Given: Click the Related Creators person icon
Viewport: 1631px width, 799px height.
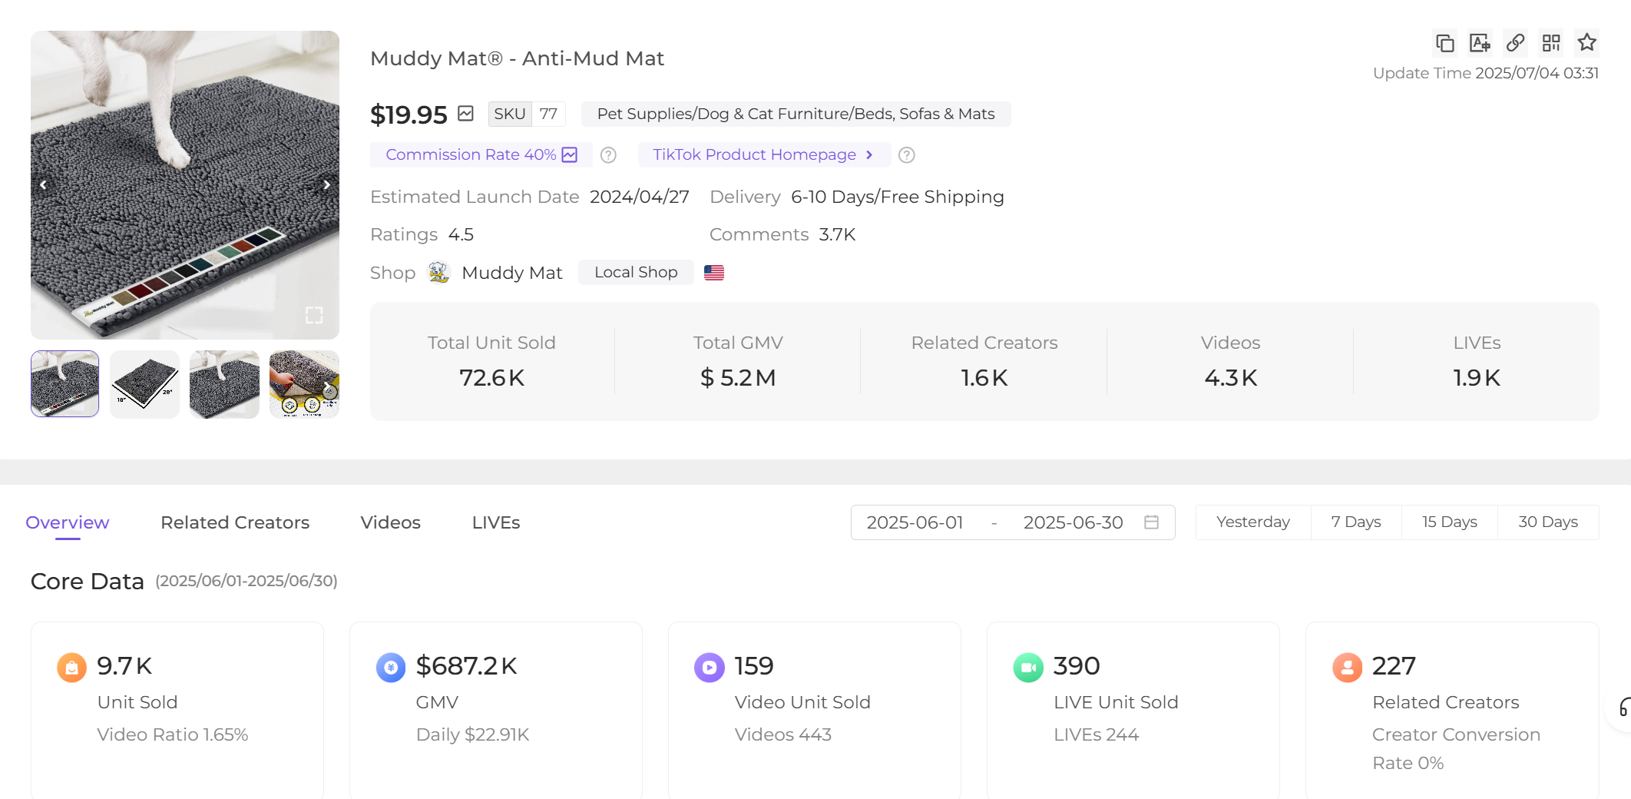Looking at the screenshot, I should [x=1347, y=668].
